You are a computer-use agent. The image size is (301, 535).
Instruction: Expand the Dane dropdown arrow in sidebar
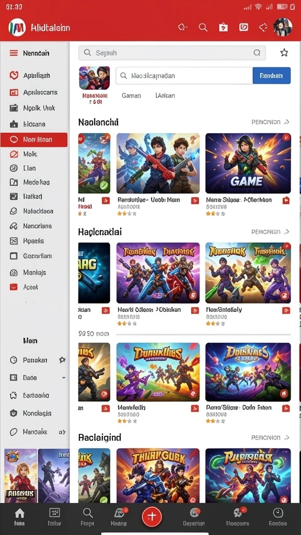63,378
